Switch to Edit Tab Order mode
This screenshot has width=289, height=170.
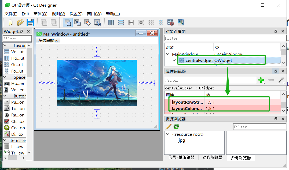[x=97, y=22]
